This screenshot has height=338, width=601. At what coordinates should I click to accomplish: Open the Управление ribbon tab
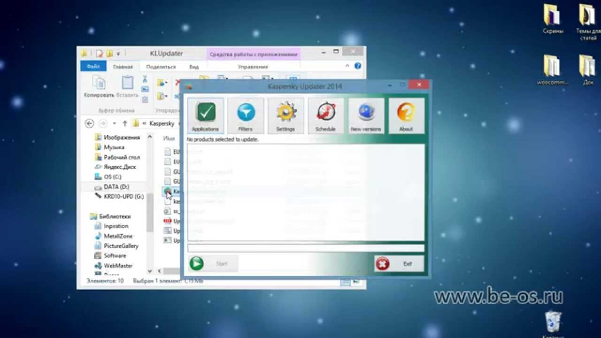[x=253, y=67]
